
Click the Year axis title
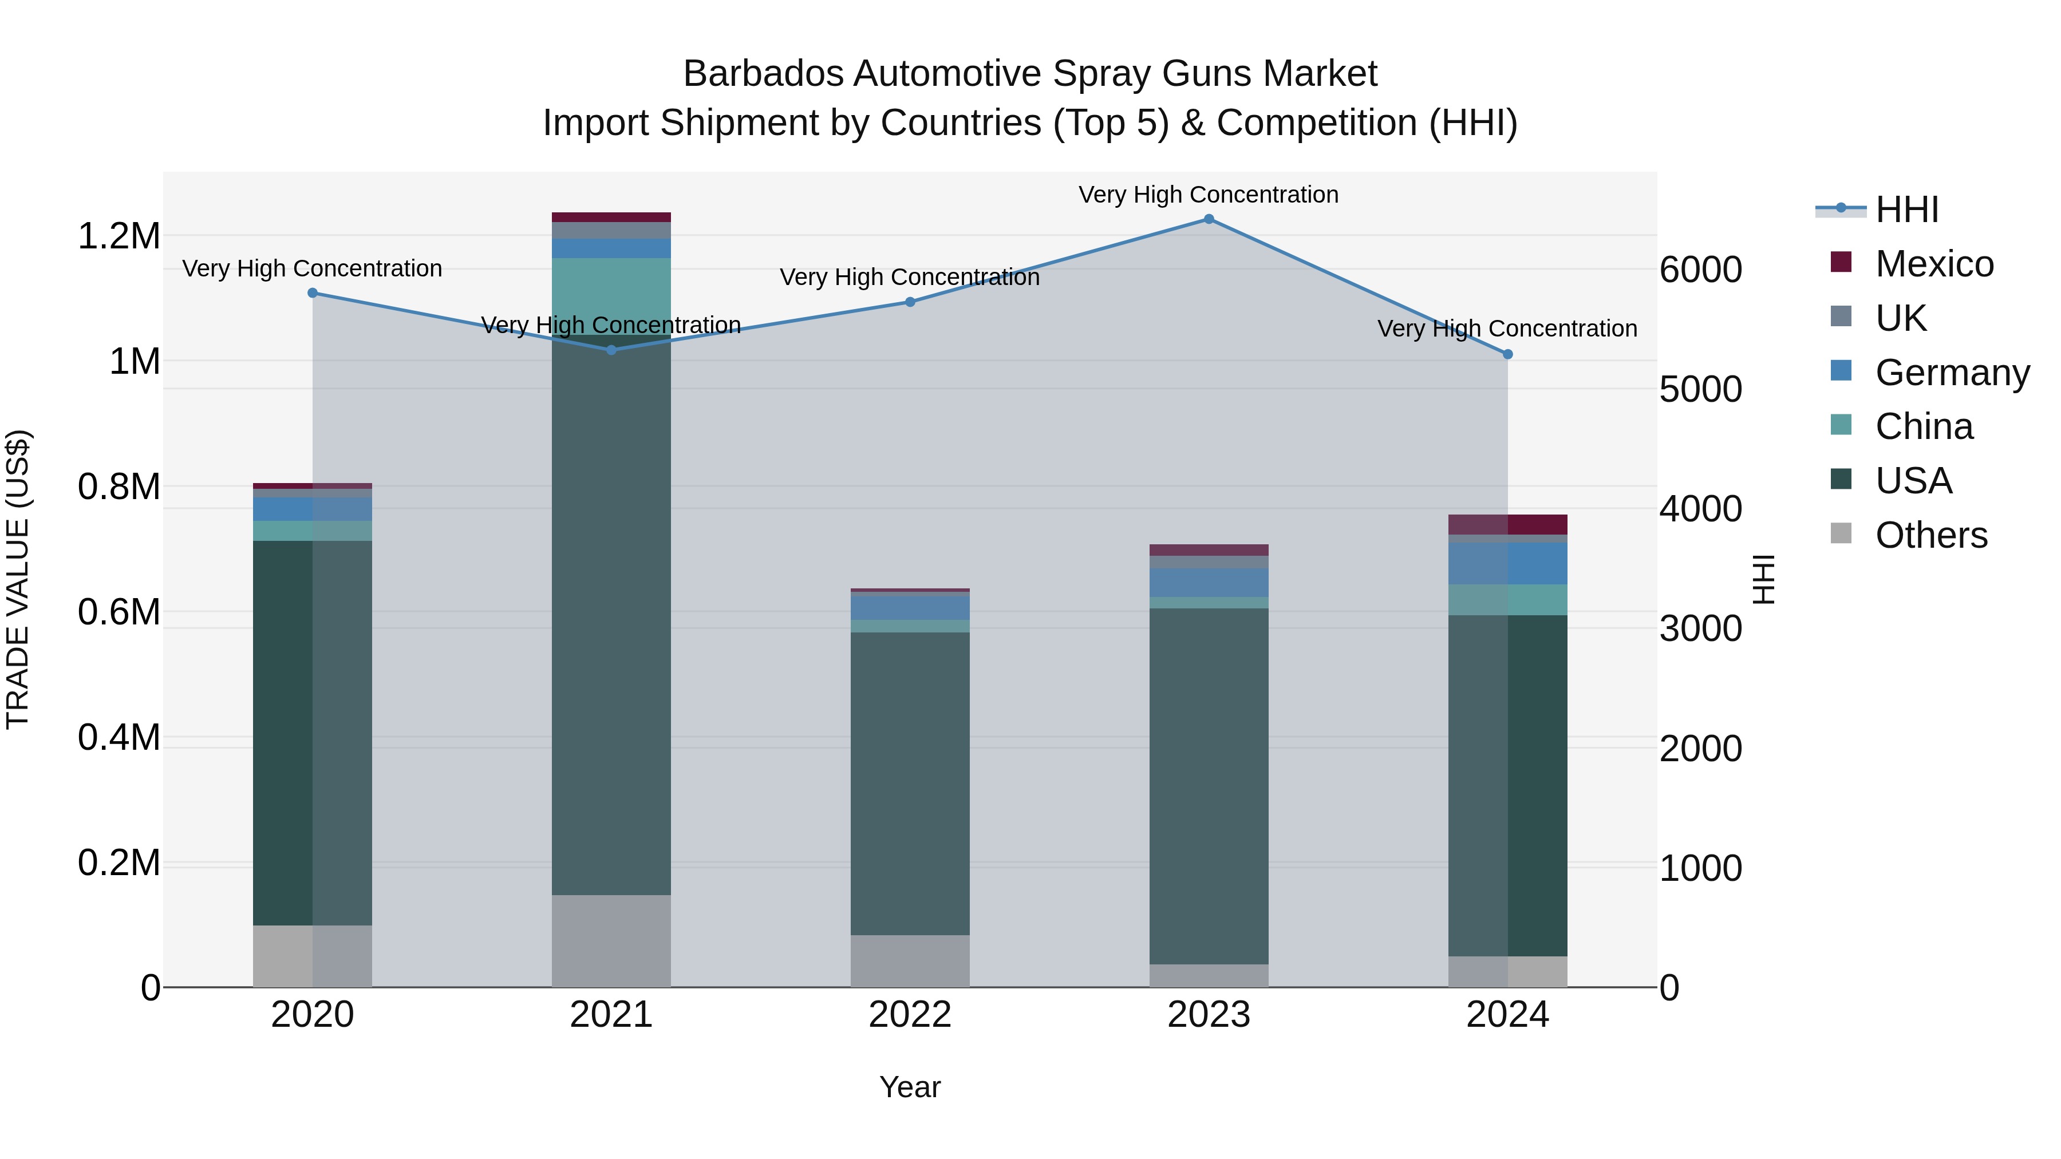[x=910, y=1088]
